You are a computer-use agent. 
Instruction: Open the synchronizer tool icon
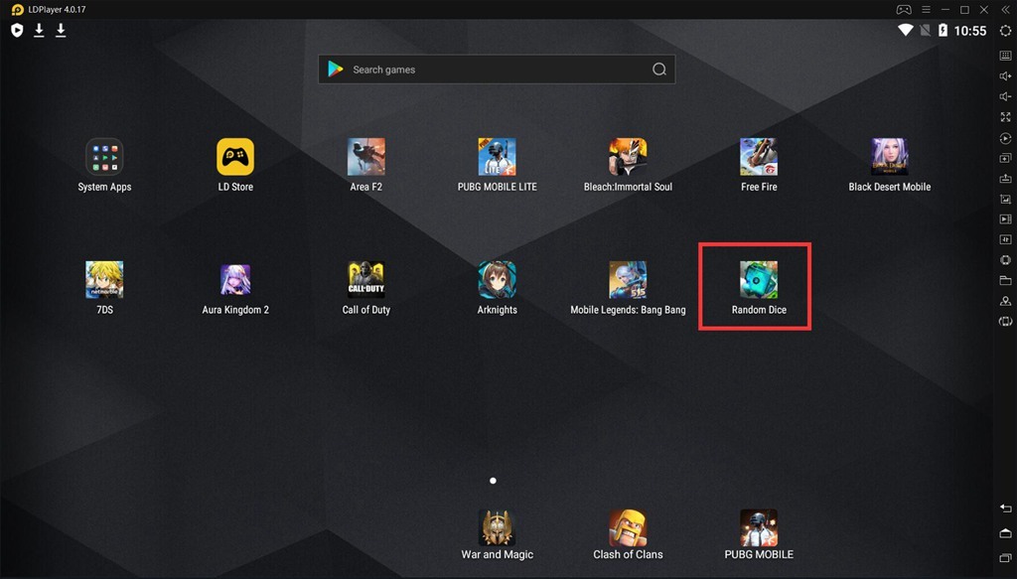pyautogui.click(x=1005, y=239)
